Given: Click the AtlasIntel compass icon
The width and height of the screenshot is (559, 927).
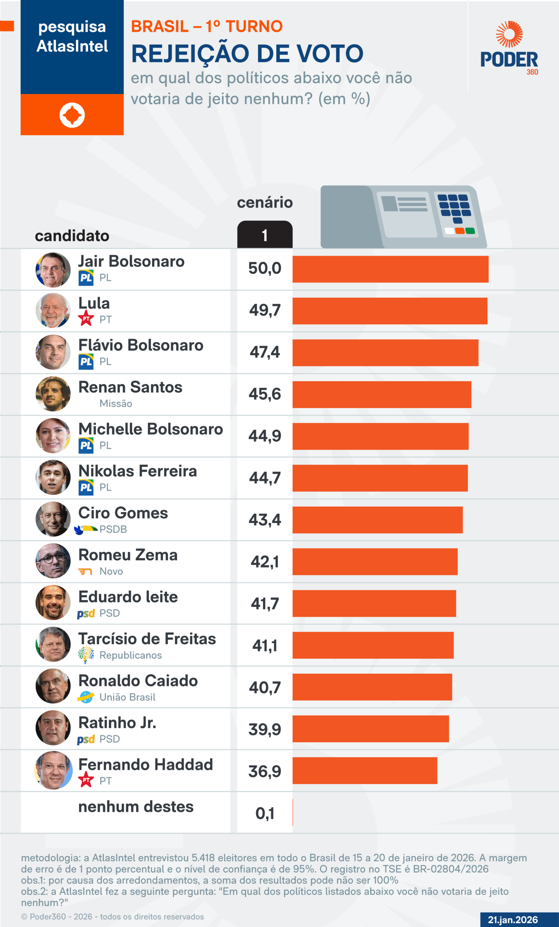Looking at the screenshot, I should 72,115.
